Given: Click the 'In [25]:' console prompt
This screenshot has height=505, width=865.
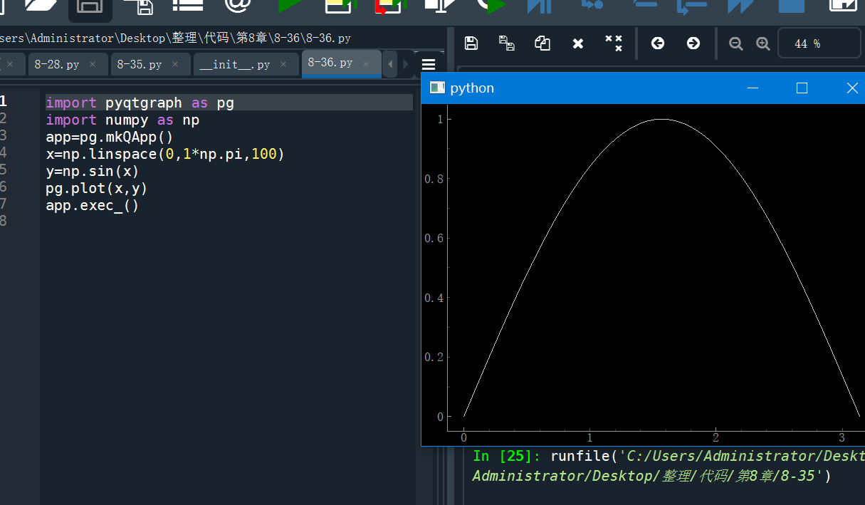Looking at the screenshot, I should click(x=507, y=456).
